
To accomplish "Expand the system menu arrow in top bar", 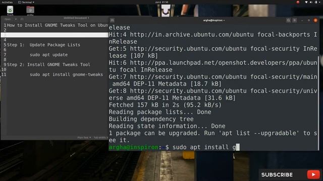I will coord(320,2).
